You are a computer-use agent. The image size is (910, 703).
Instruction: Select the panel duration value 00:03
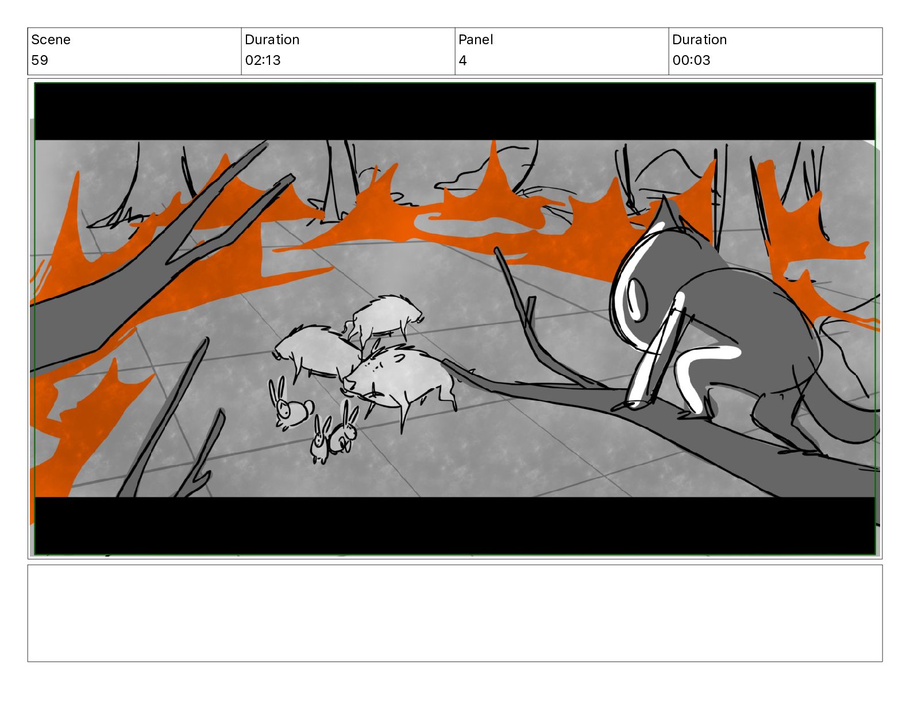pyautogui.click(x=691, y=60)
